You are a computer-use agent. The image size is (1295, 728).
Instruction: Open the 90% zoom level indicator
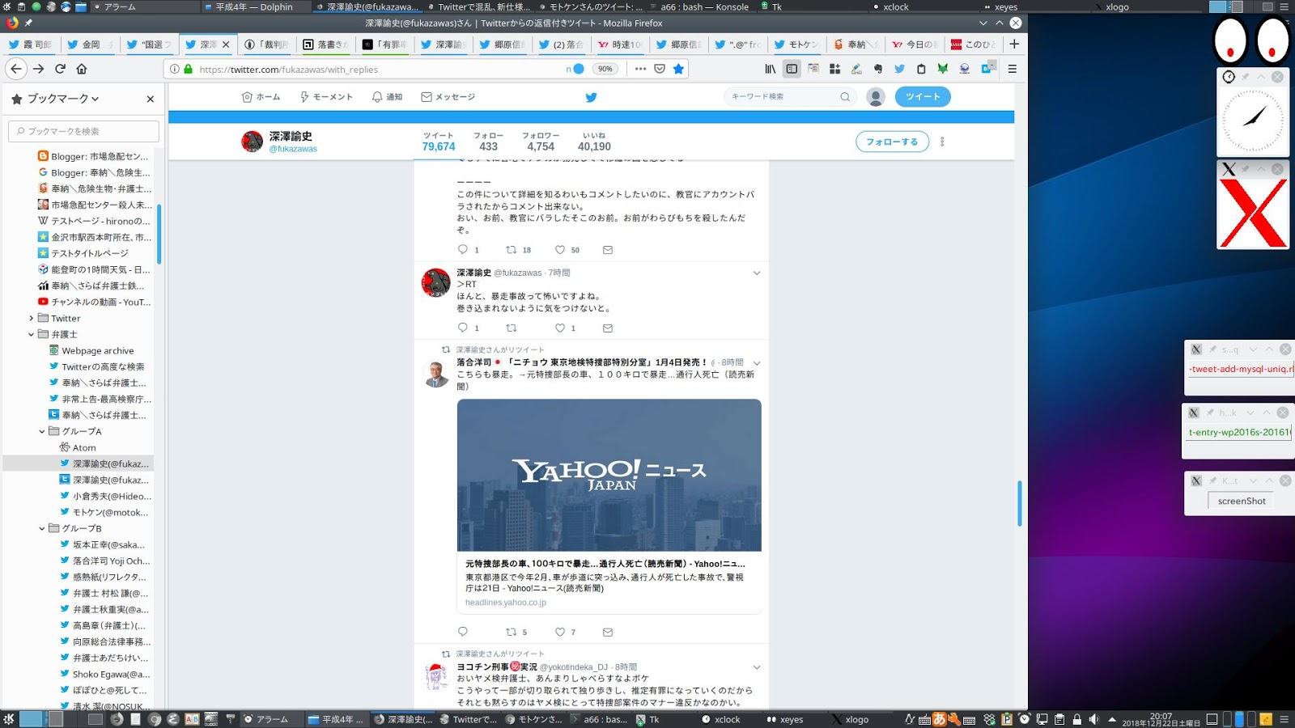pyautogui.click(x=605, y=69)
